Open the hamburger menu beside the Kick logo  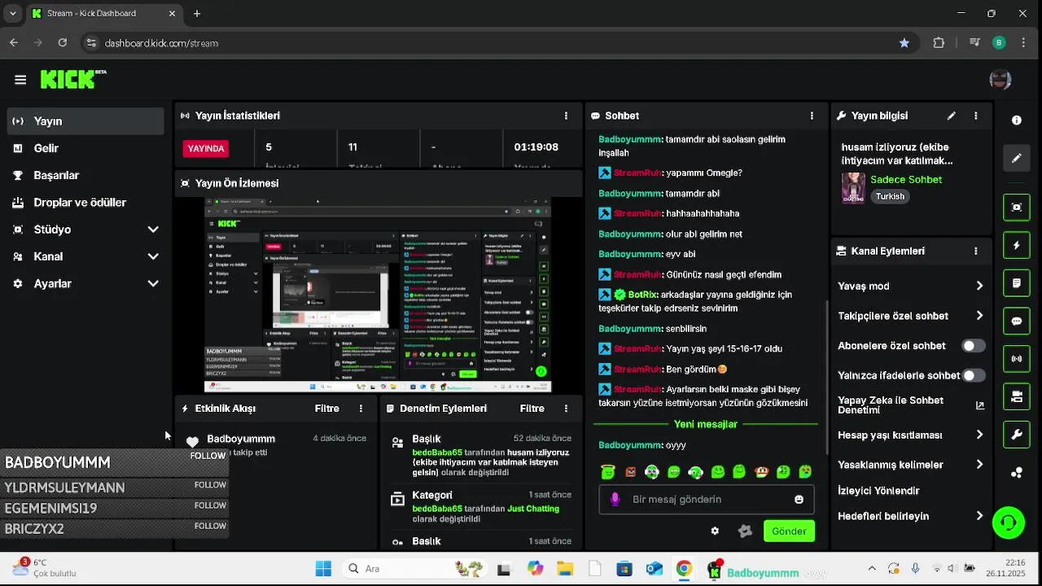[20, 80]
